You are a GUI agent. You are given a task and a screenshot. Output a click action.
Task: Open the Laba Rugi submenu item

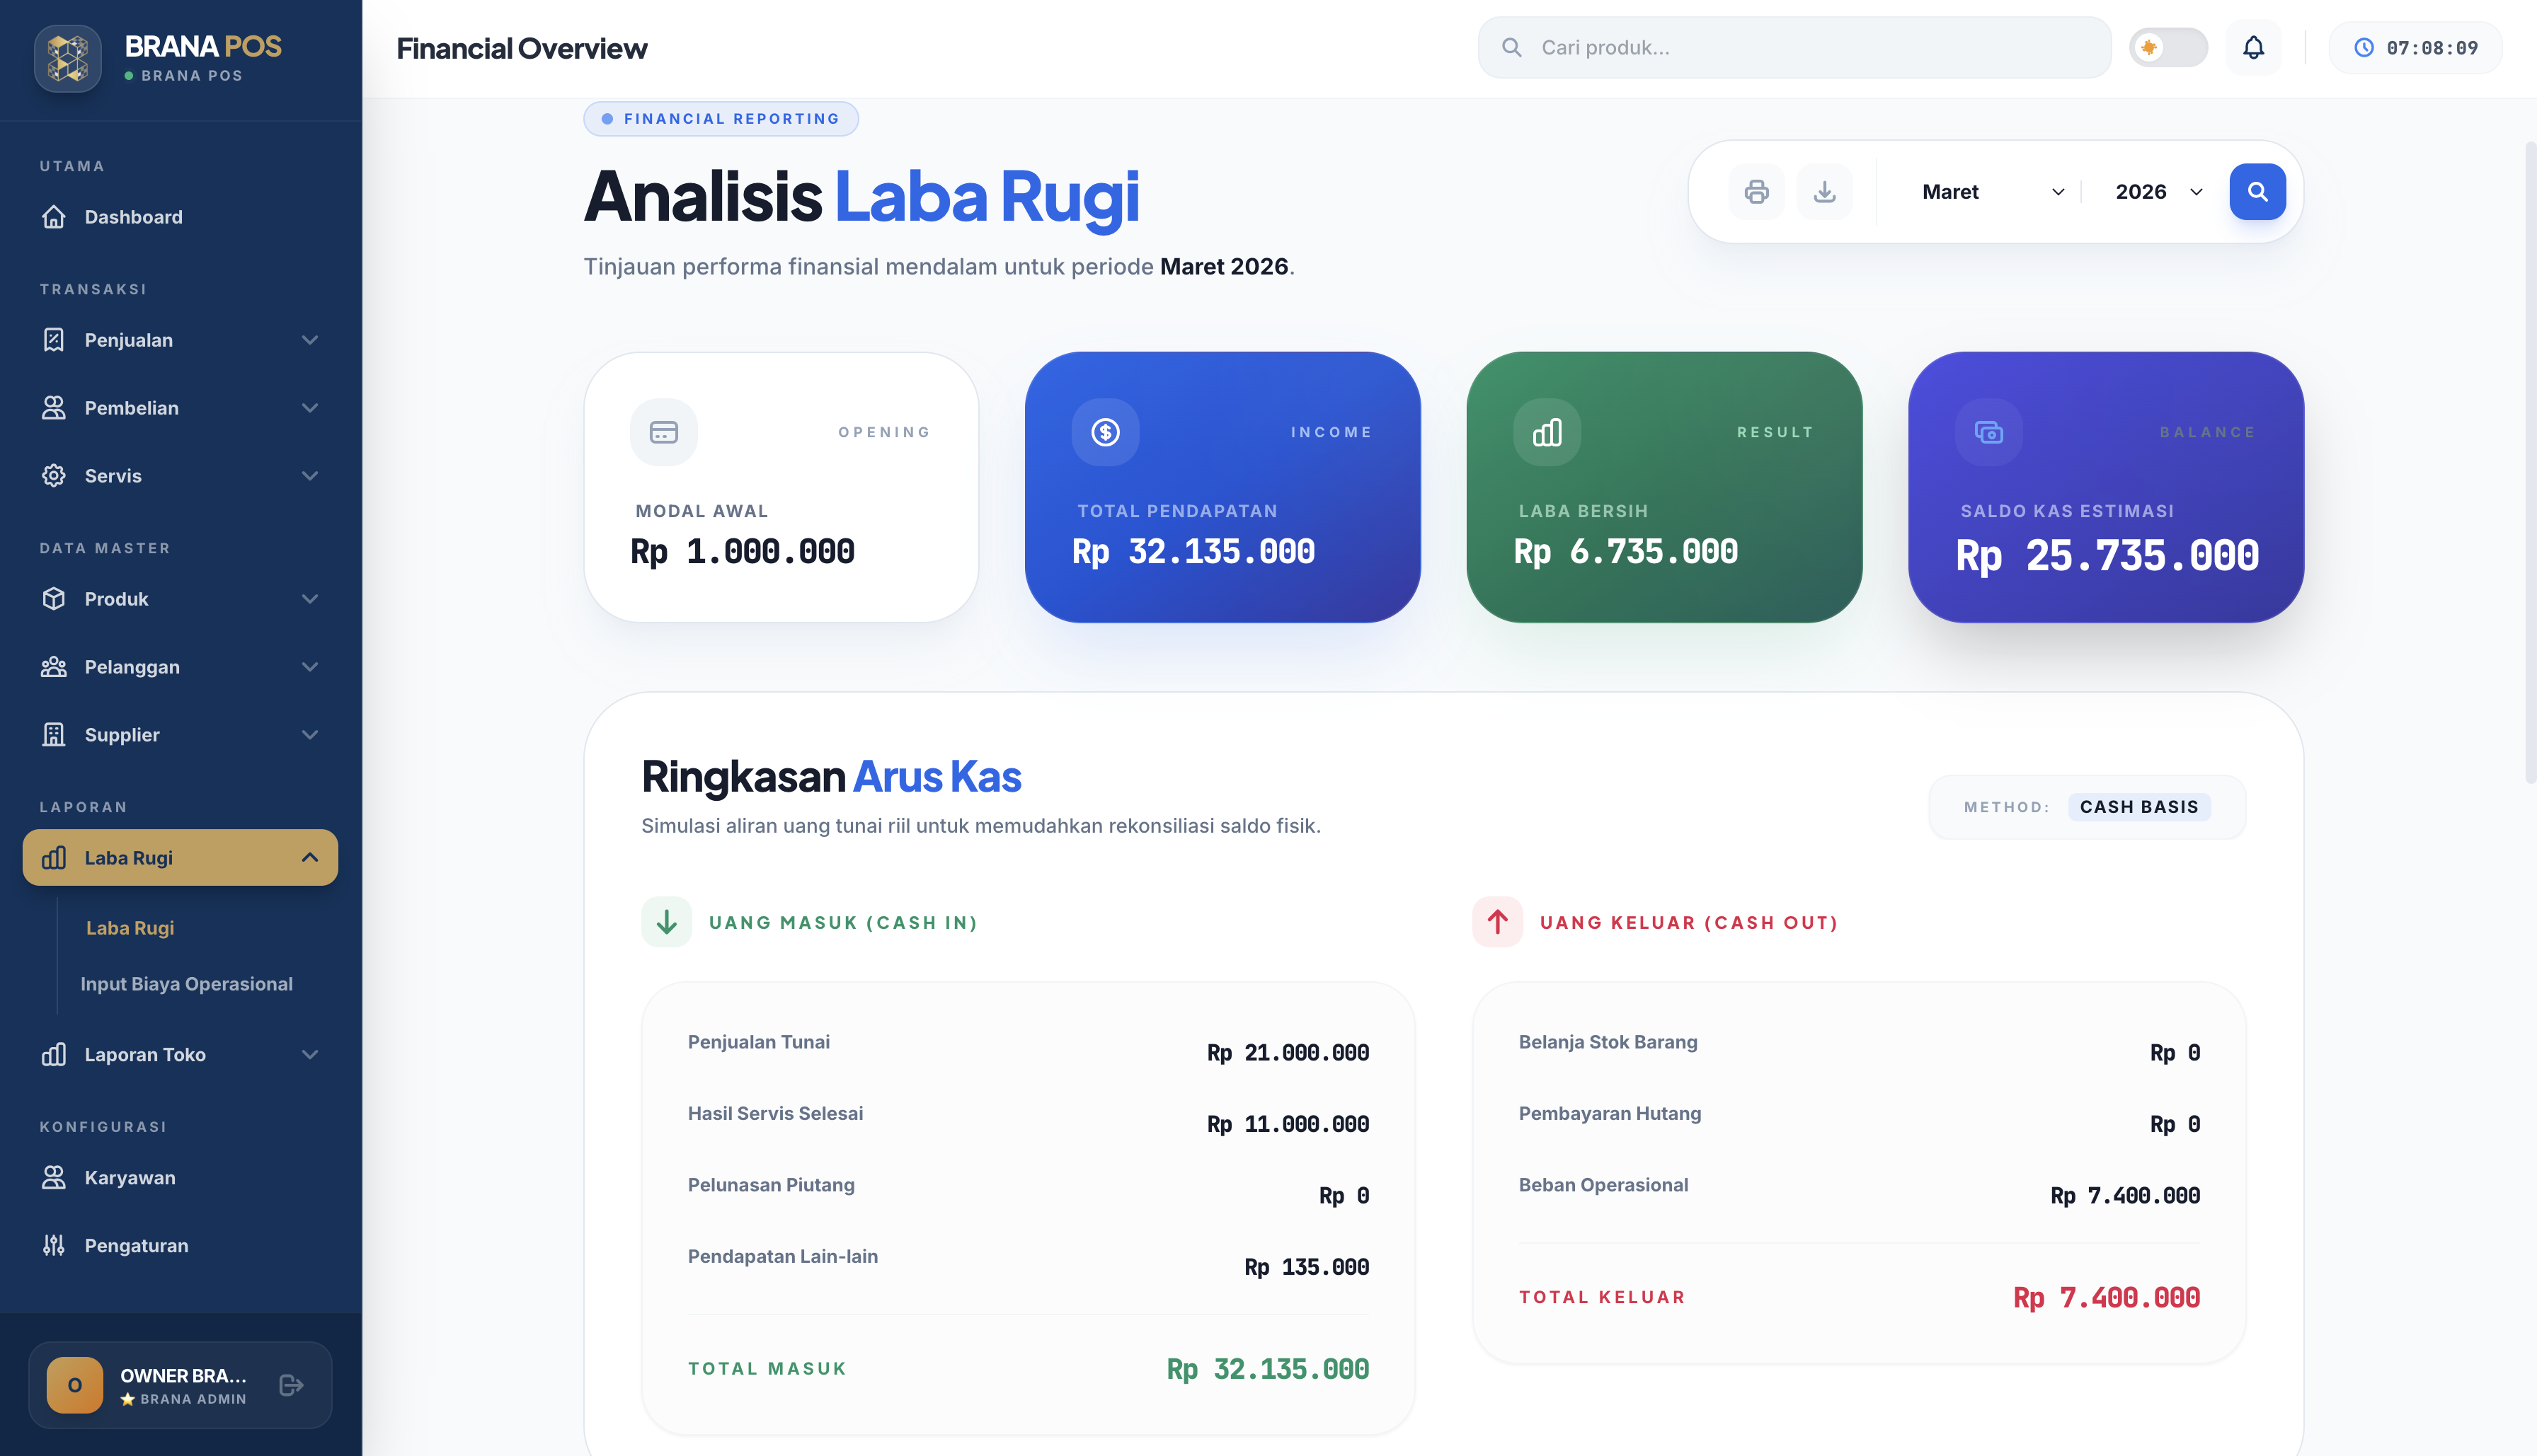[x=130, y=928]
